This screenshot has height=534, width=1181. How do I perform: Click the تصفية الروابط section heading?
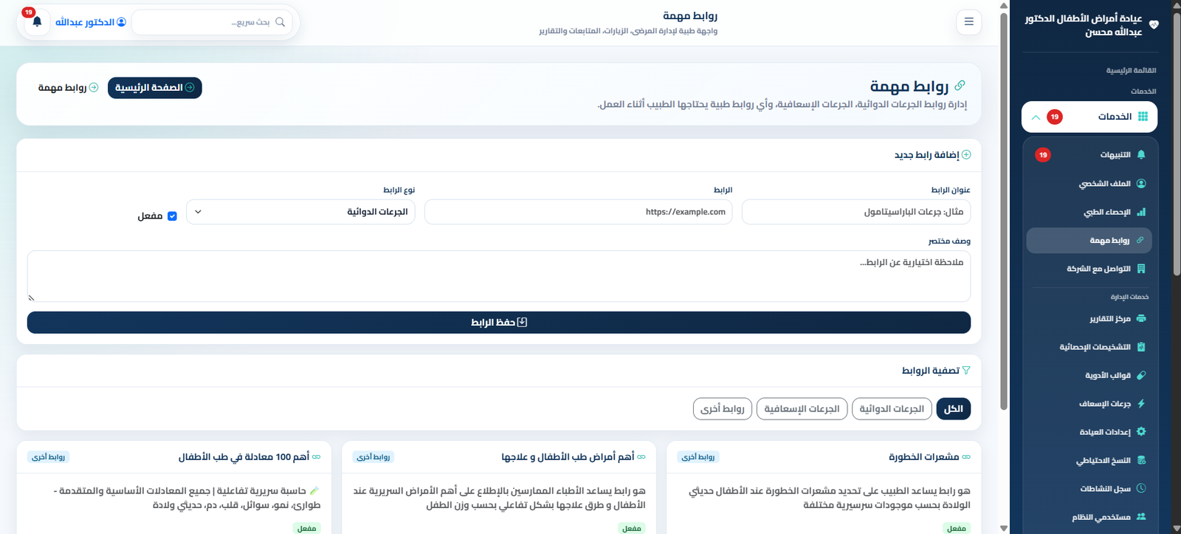tap(930, 370)
